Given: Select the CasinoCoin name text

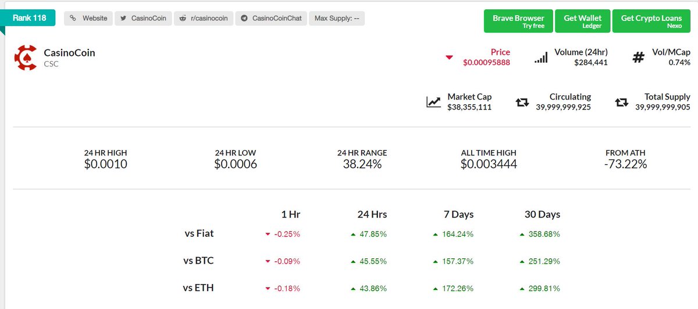Looking at the screenshot, I should click(x=69, y=53).
